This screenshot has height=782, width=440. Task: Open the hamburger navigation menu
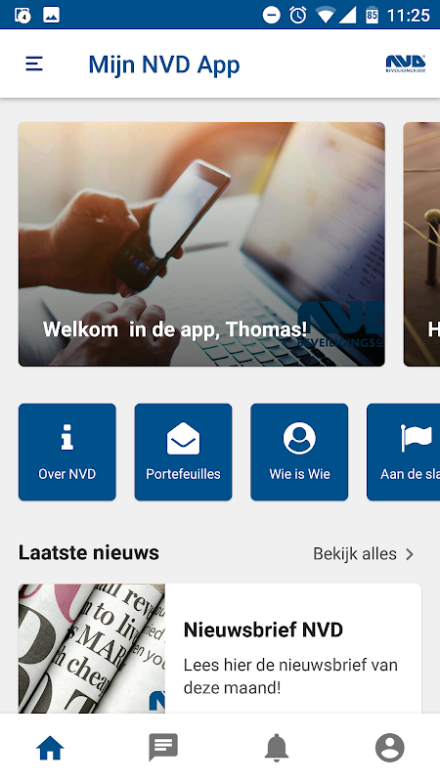(34, 64)
